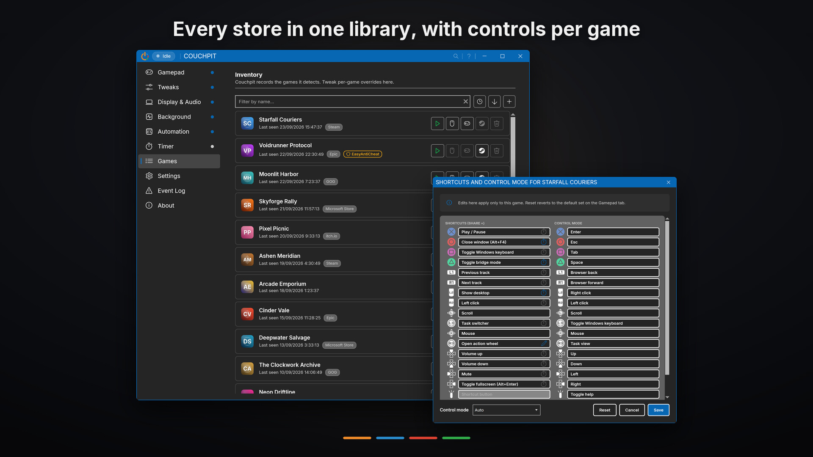This screenshot has width=813, height=457.
Task: Open the Event Log sidebar item
Action: [179, 191]
